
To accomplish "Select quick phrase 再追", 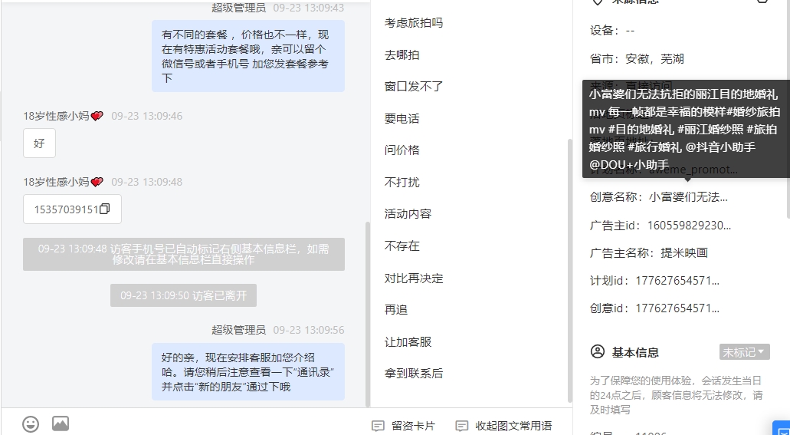I will [x=396, y=309].
